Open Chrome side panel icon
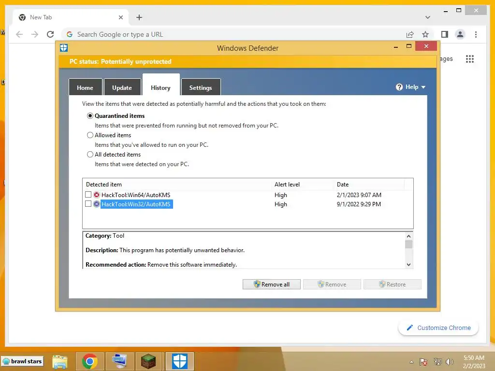 [x=445, y=34]
